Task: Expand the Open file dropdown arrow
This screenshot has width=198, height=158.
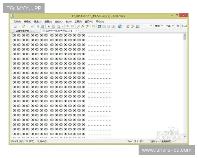Action: 28,26
